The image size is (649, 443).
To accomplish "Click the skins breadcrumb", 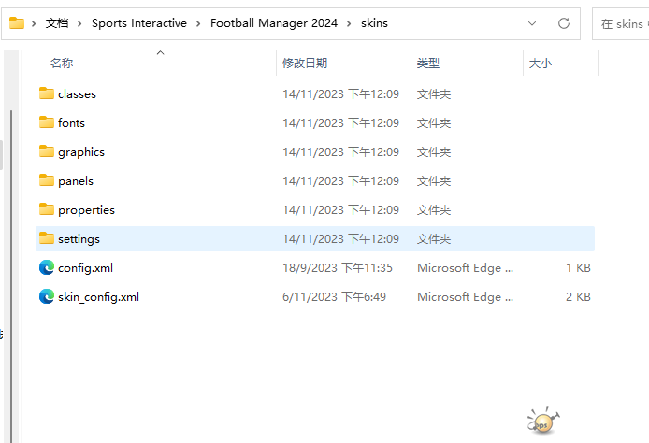I will [374, 23].
